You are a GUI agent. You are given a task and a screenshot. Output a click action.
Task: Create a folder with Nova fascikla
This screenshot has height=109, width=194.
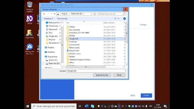[x=62, y=18]
